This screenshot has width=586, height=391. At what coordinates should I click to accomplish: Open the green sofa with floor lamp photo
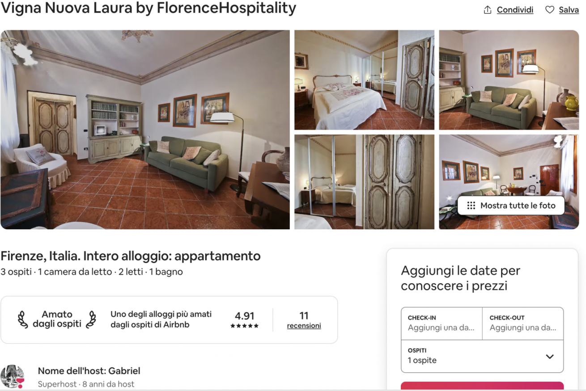tap(509, 80)
